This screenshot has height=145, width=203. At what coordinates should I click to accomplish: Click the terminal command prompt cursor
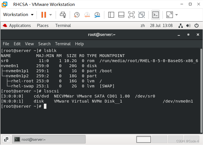(45, 106)
